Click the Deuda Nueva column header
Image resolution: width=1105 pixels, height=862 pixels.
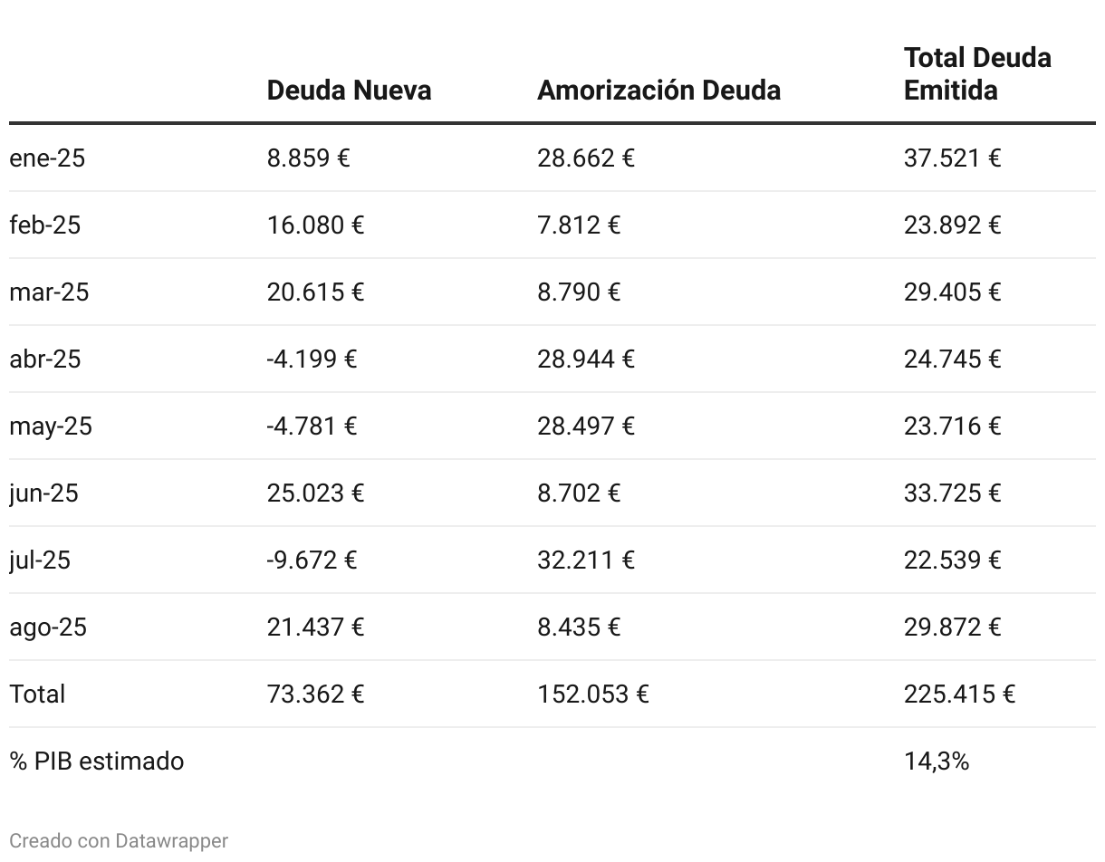pyautogui.click(x=349, y=90)
